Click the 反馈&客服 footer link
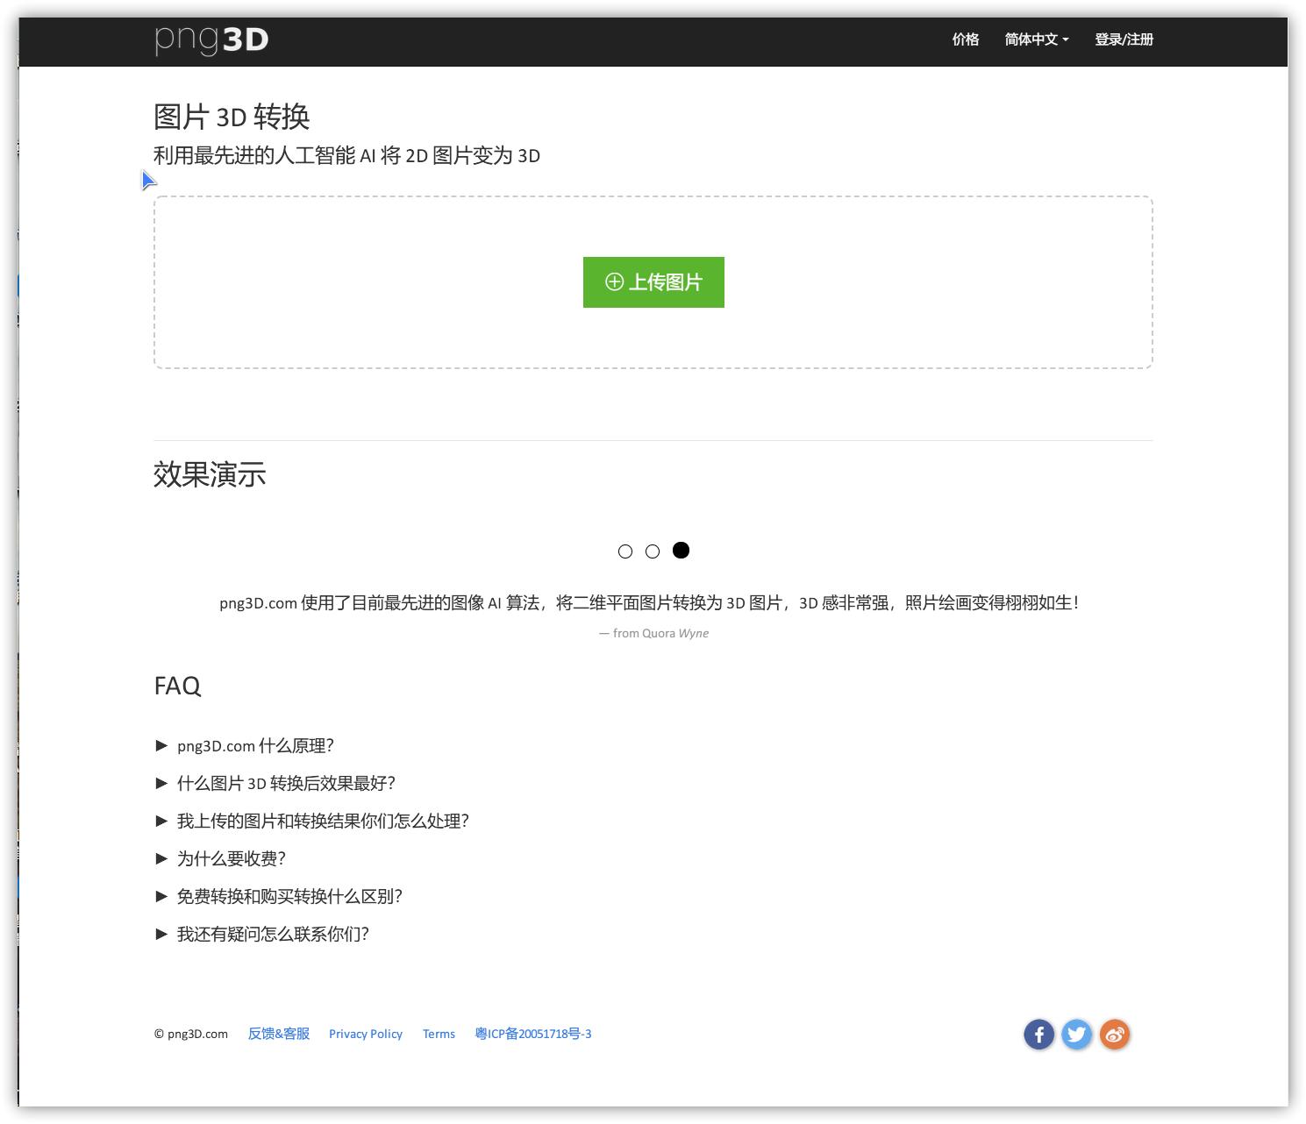This screenshot has height=1124, width=1306. coord(278,1034)
